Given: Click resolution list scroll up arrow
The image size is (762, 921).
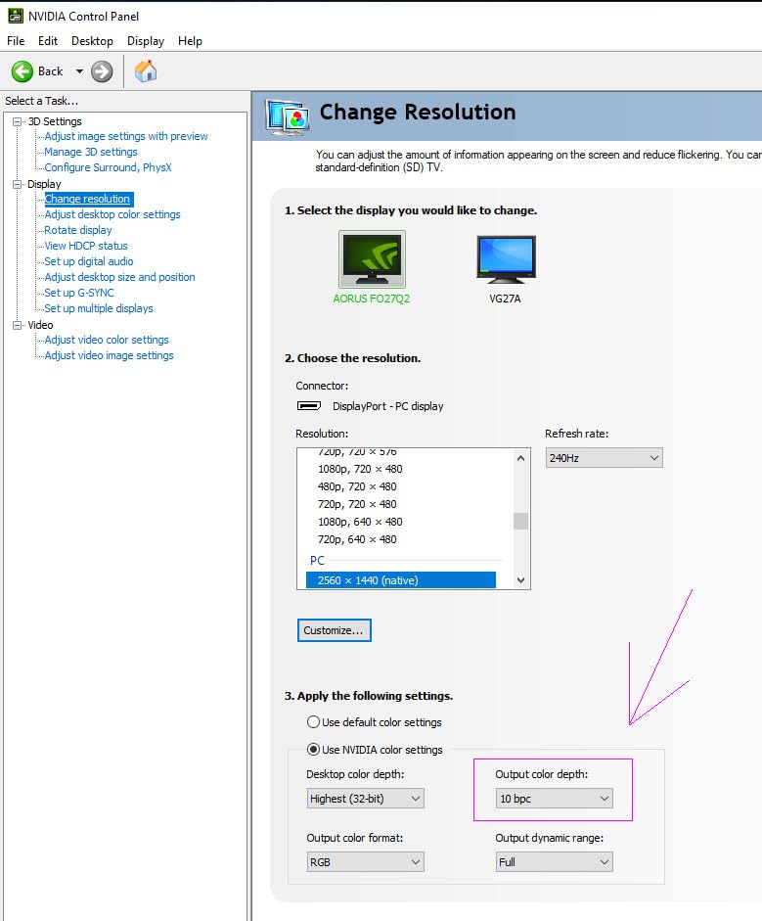Looking at the screenshot, I should coord(520,458).
